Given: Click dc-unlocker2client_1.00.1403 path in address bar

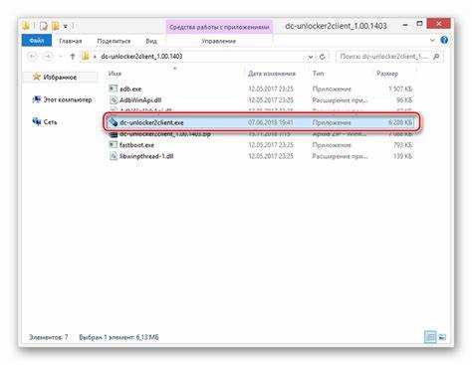Looking at the screenshot, I should (141, 57).
